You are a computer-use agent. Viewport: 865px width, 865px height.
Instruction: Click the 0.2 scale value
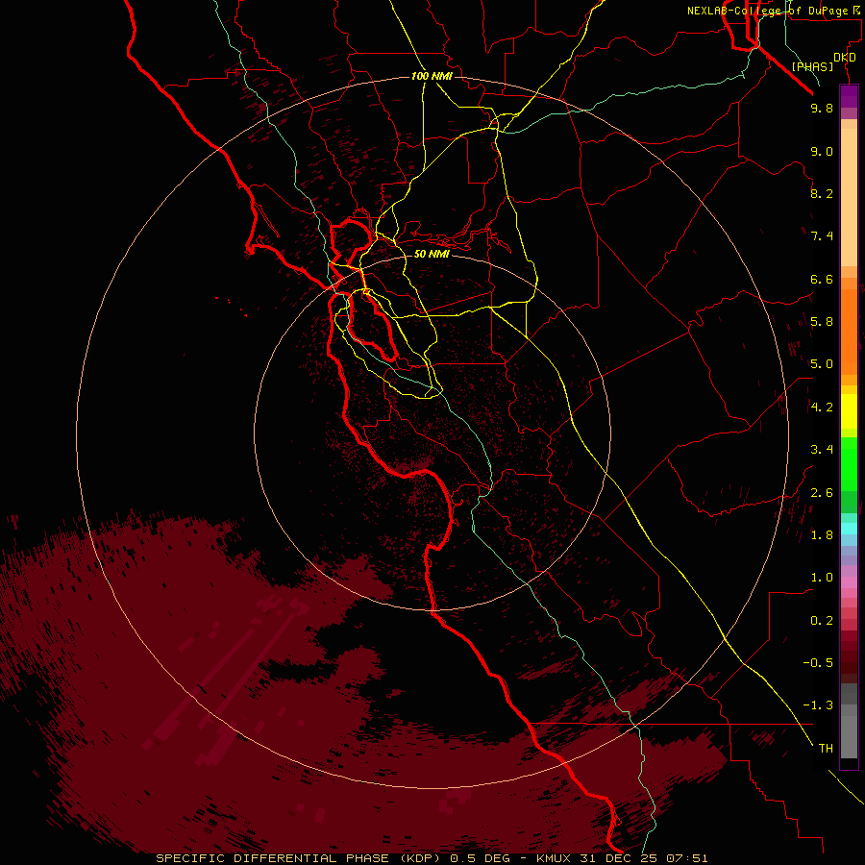(822, 621)
